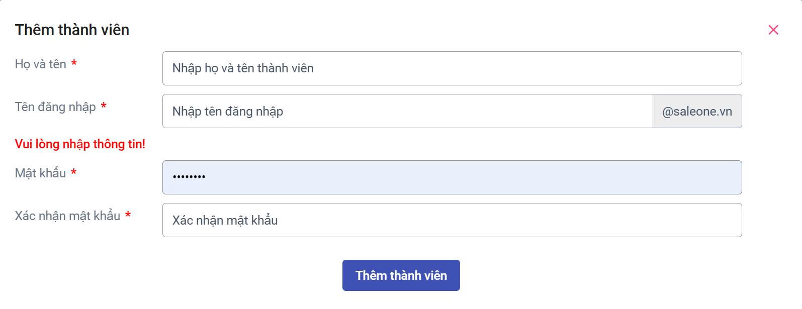Click the Họ và tên label
802x309 pixels.
41,64
